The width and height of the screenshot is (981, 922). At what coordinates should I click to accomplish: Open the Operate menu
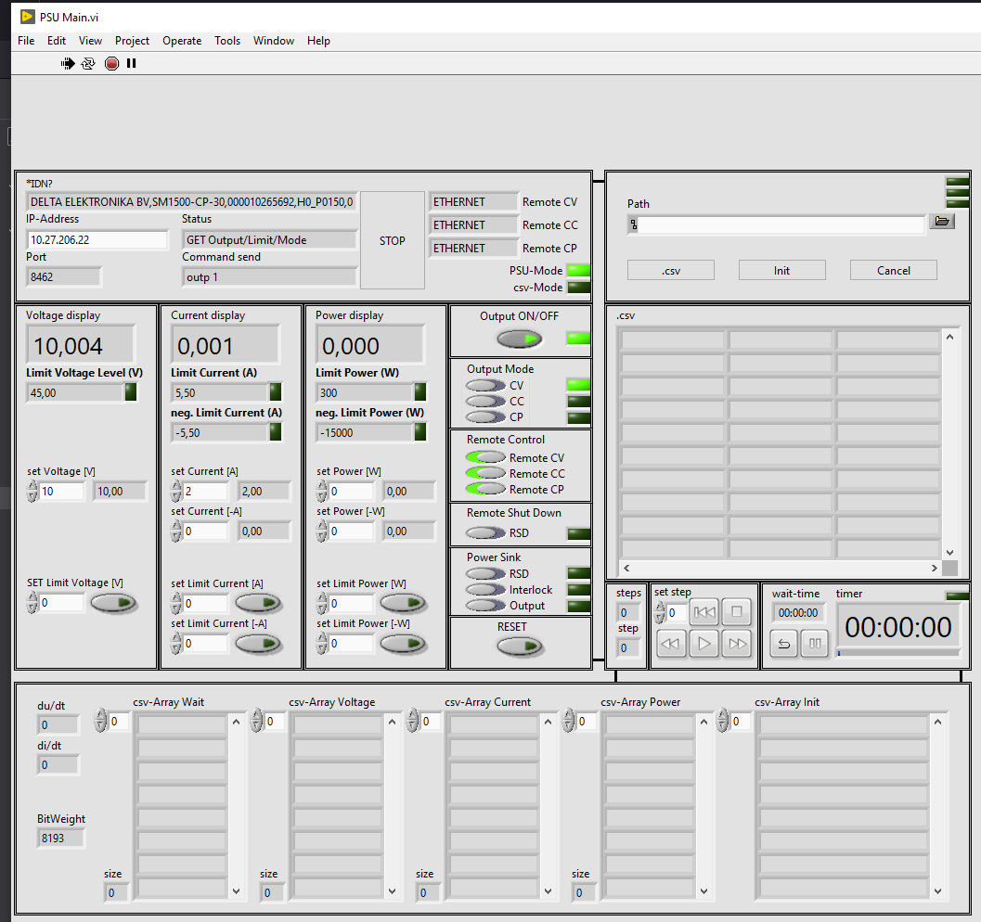(182, 41)
